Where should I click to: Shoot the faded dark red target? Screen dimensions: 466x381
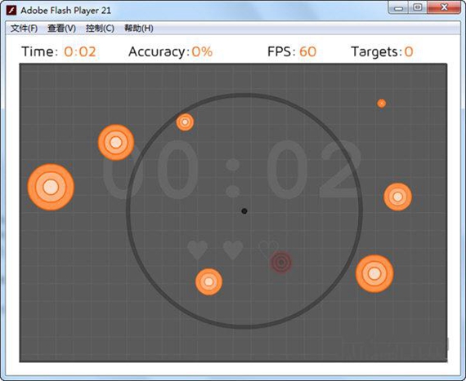(281, 262)
